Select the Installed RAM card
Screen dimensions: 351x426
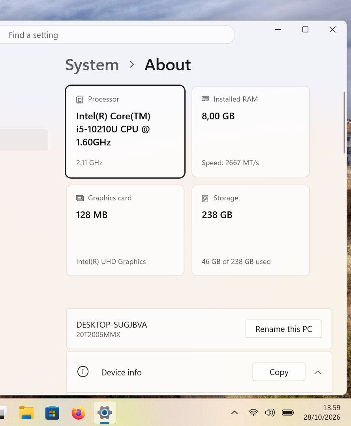pos(251,132)
